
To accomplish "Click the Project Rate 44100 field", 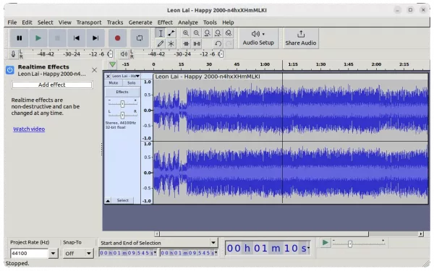I will tap(30, 254).
